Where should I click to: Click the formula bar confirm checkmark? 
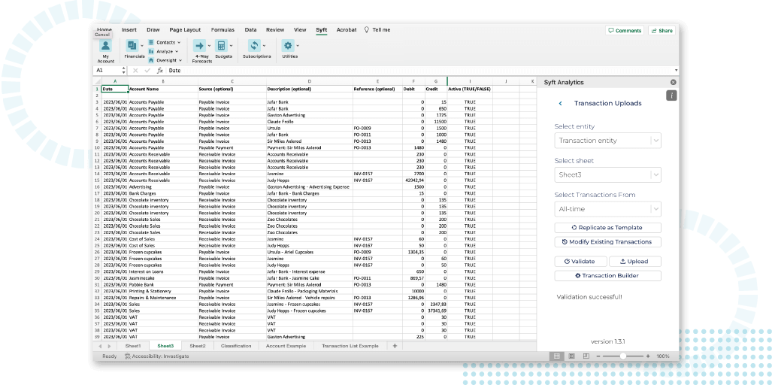tap(147, 71)
